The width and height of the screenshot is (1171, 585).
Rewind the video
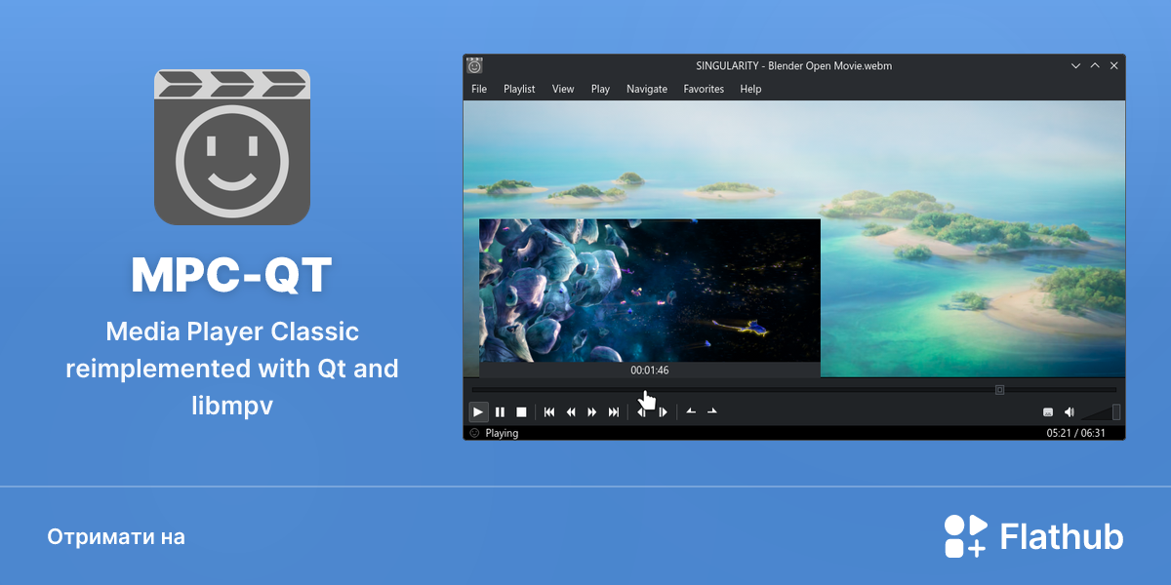click(571, 412)
